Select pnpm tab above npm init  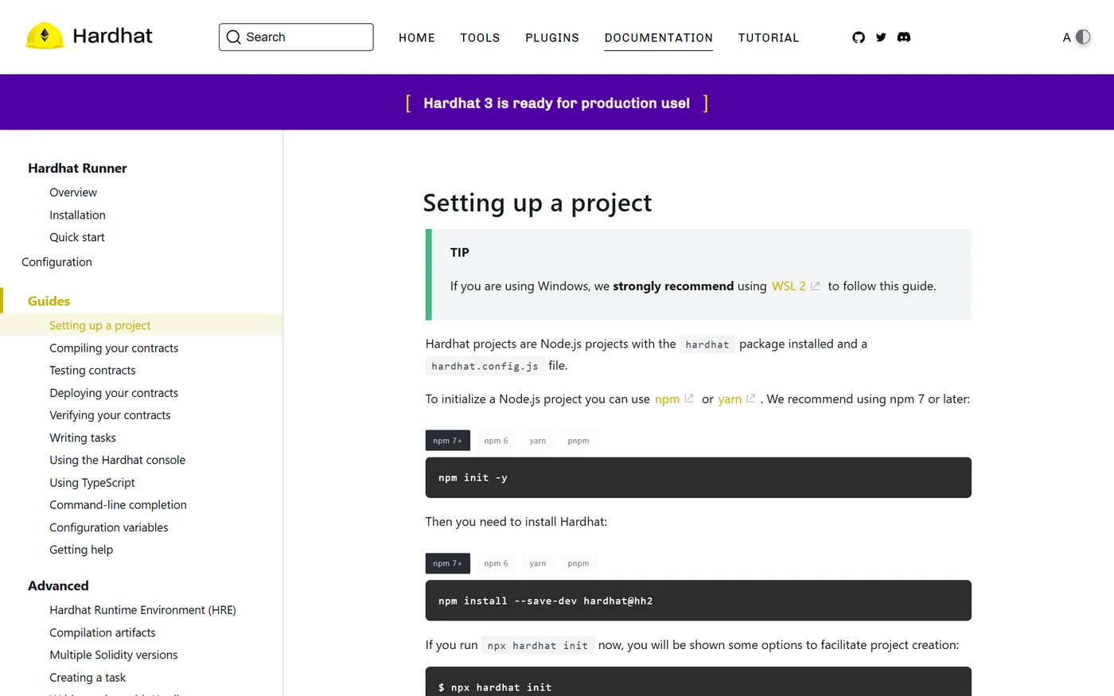578,441
